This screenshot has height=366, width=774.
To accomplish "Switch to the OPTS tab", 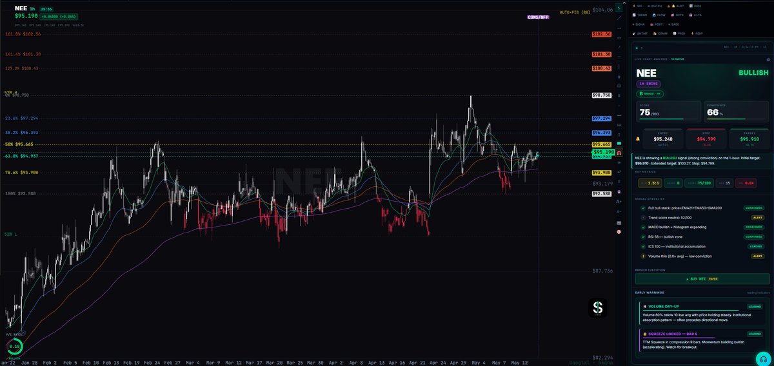I will 677,15.
